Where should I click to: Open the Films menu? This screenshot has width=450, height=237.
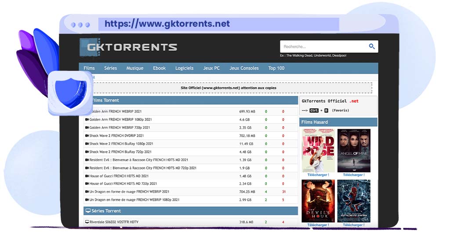(x=89, y=68)
